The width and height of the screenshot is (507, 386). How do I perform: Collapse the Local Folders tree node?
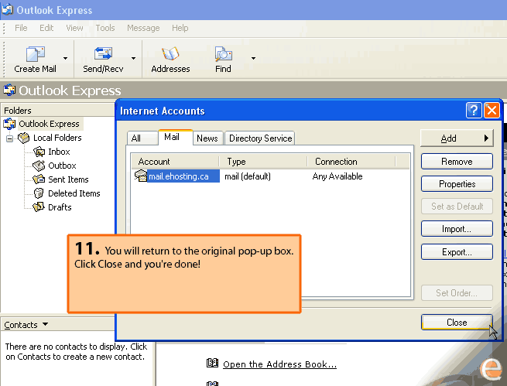click(10, 138)
